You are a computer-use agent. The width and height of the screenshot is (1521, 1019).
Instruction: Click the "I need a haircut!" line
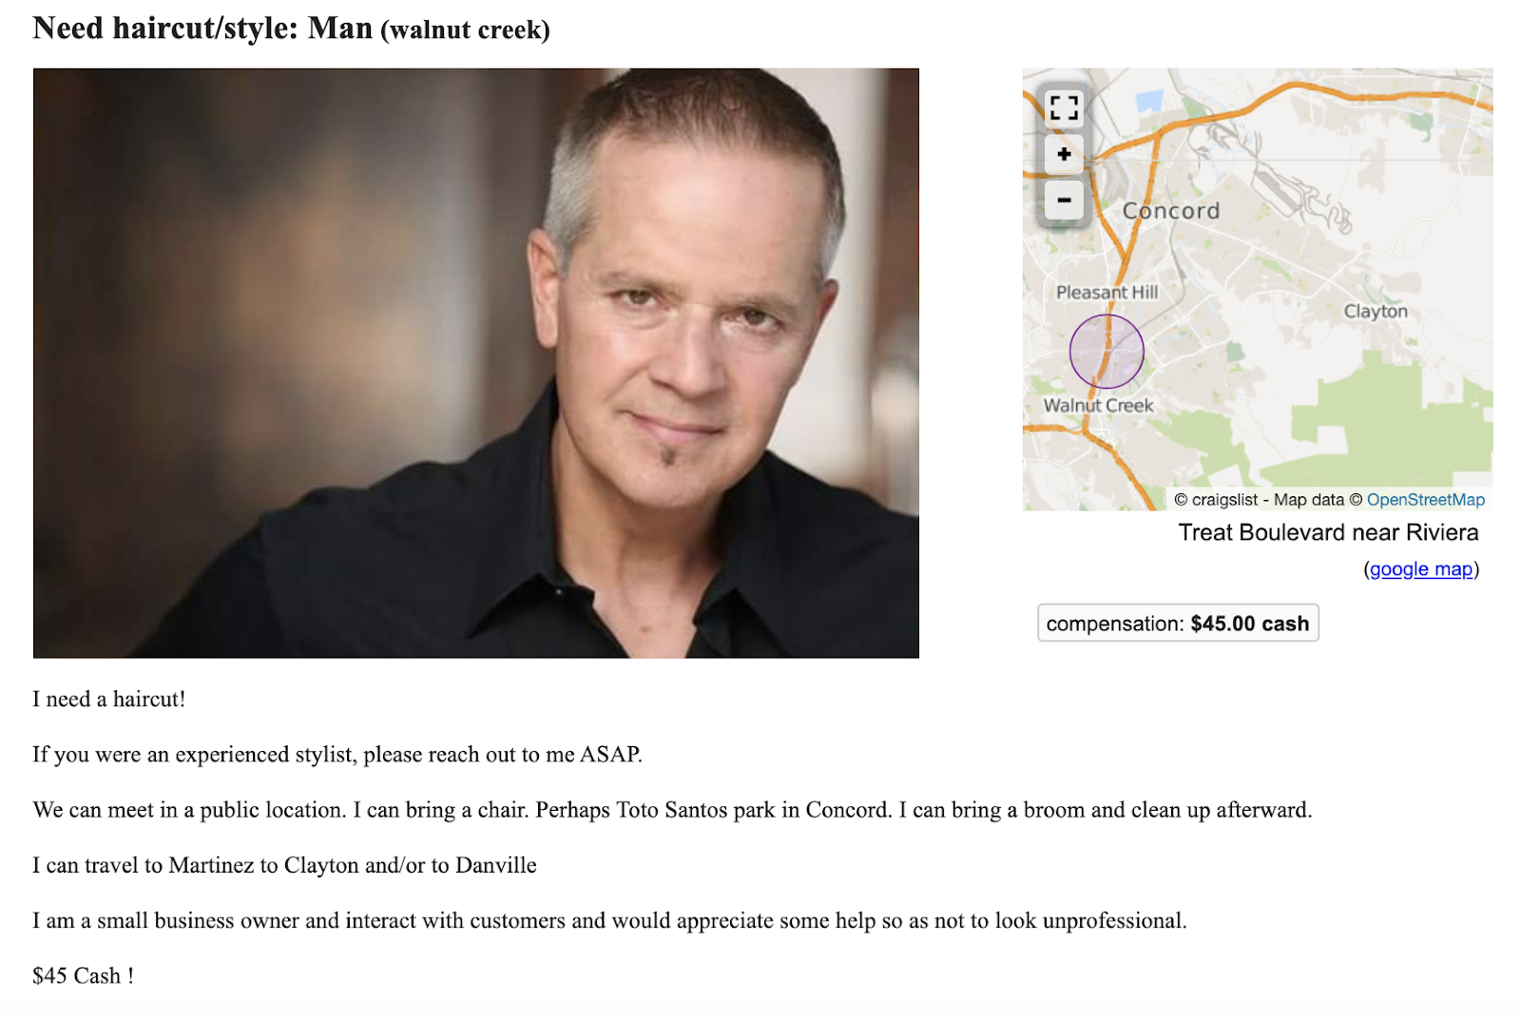point(109,700)
